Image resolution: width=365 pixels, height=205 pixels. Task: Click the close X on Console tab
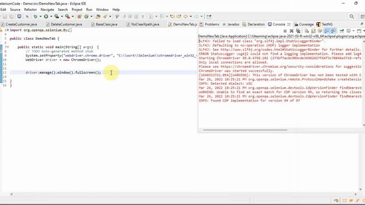(x=289, y=24)
